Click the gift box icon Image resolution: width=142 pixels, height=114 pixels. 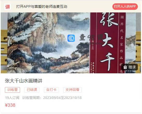[x=125, y=67]
